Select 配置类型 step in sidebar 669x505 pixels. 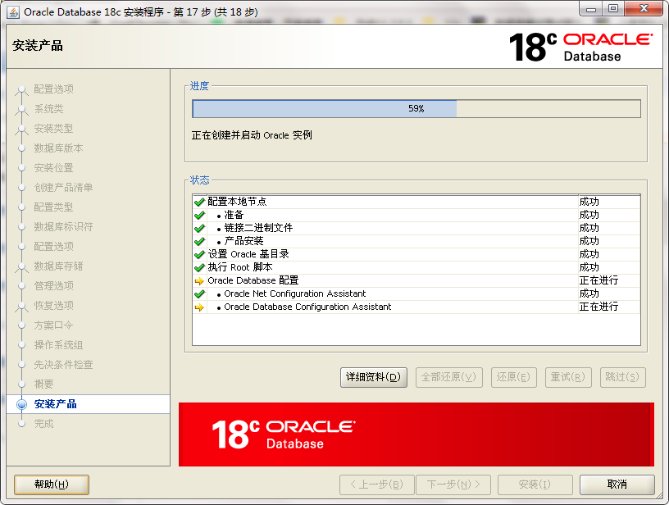54,207
